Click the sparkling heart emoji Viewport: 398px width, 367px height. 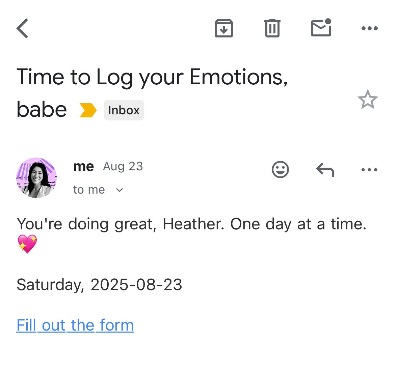27,244
